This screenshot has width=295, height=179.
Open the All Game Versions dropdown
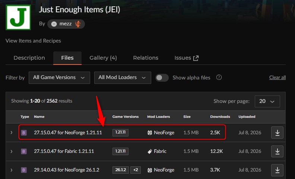click(x=59, y=78)
